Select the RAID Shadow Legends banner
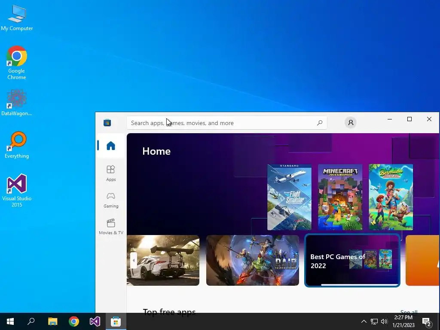 [253, 260]
